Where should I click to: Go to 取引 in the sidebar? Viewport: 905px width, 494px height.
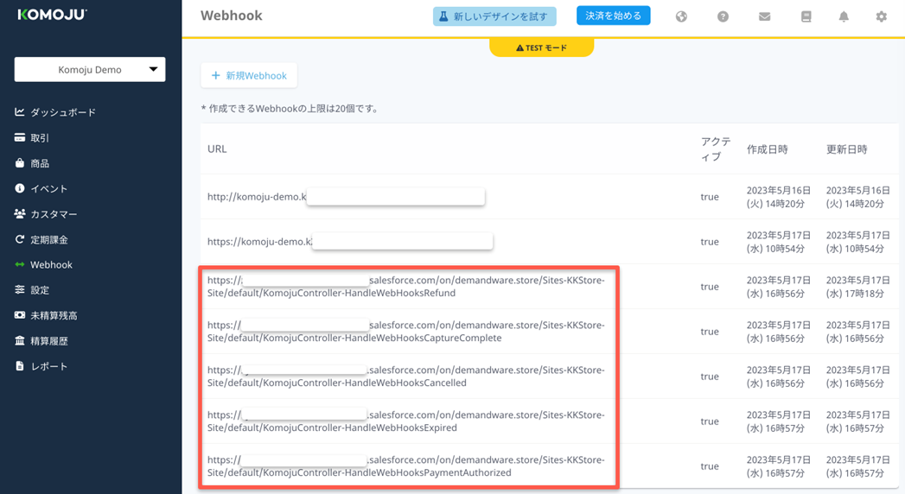point(40,138)
